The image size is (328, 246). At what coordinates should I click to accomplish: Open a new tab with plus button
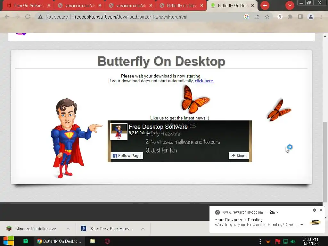tap(265, 5)
